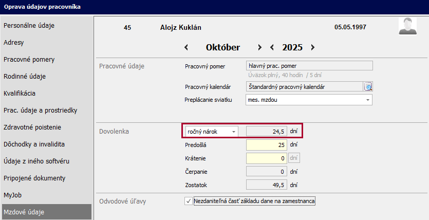Go to previous year arrow
This screenshot has height=220, width=429.
point(272,47)
